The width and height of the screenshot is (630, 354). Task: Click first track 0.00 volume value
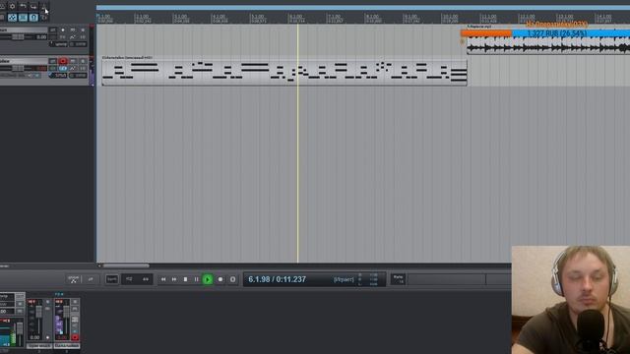[41, 37]
